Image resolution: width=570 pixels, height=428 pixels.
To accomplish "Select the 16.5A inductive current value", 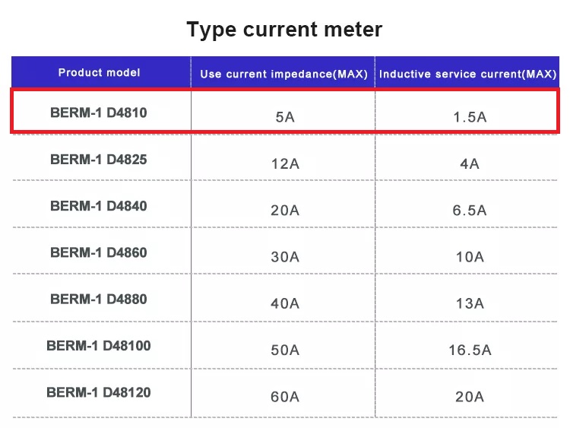I will tap(470, 350).
